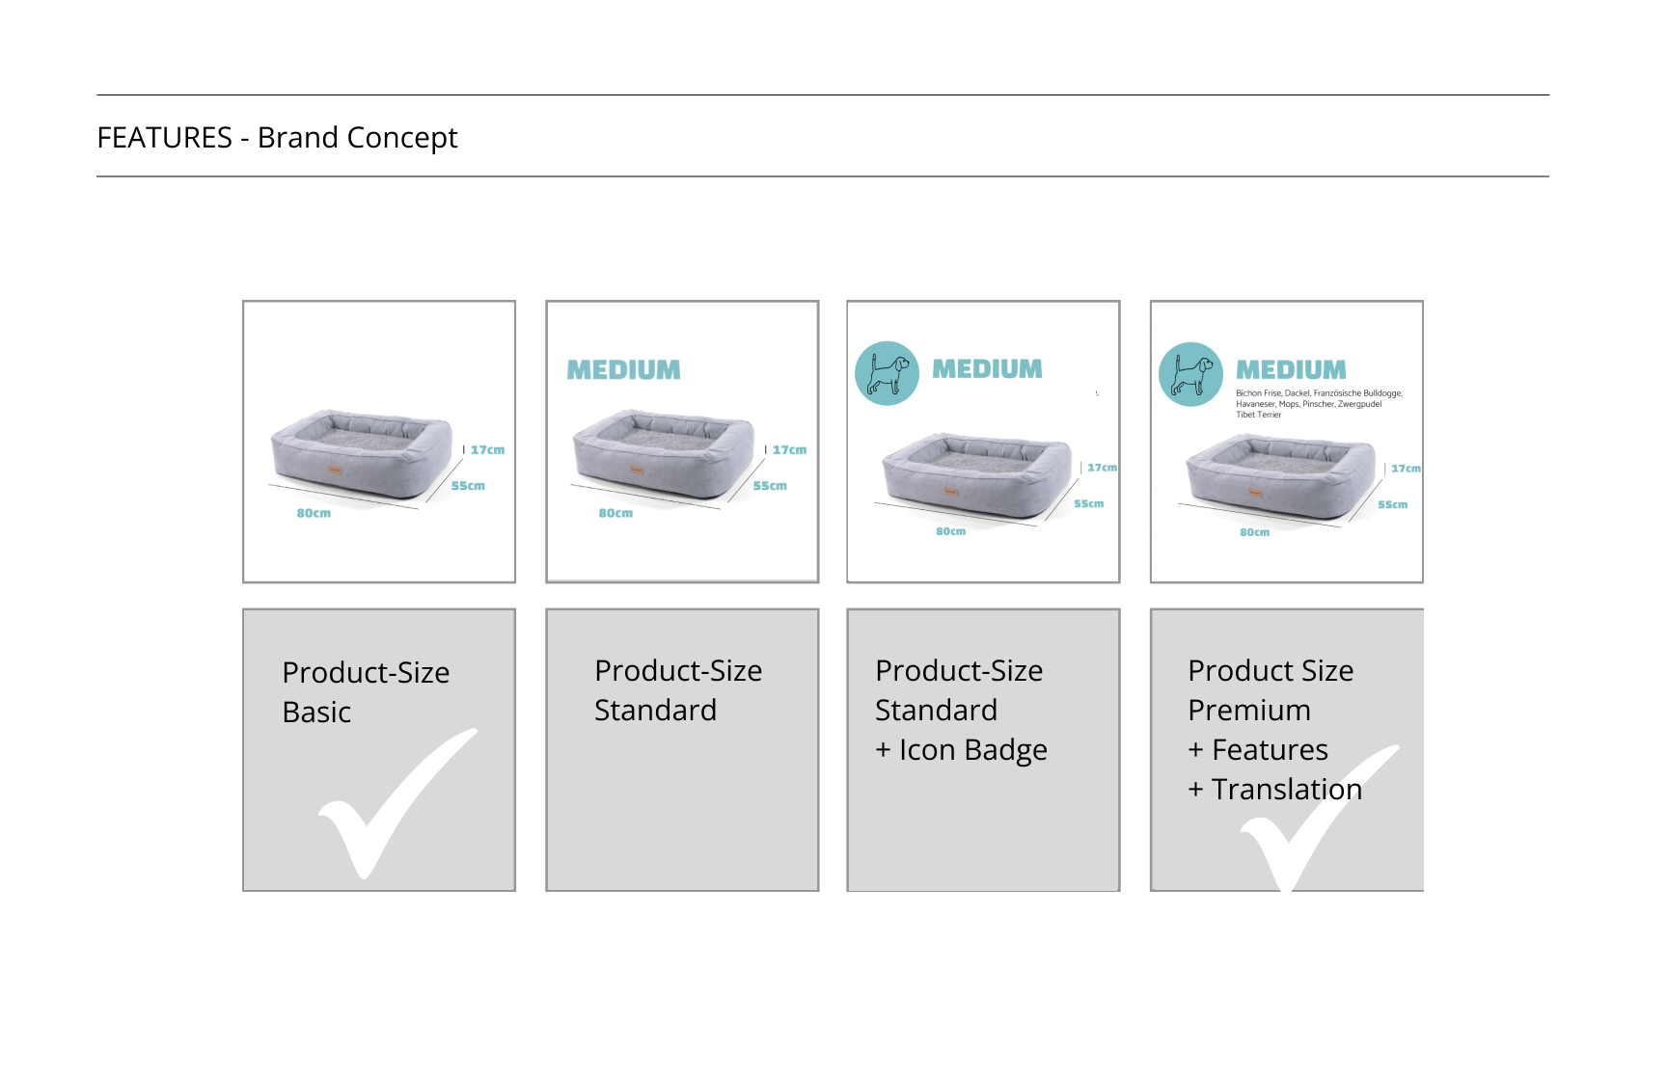Click the "+ Icon Badge" text
Screen dimensions: 1667x1077
[x=961, y=750]
